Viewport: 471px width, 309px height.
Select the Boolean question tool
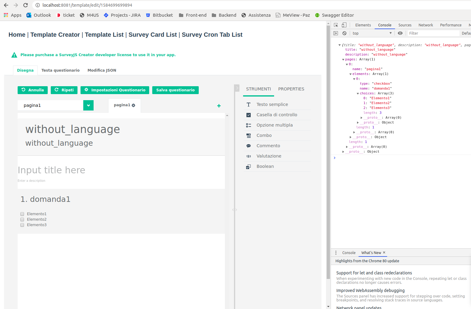pyautogui.click(x=265, y=166)
